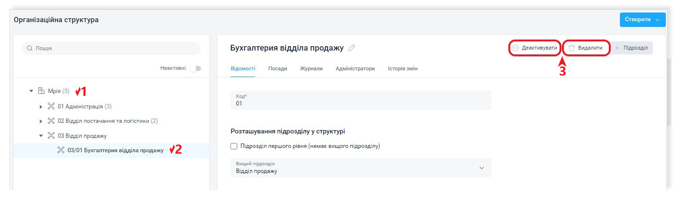Screen dimensions: 676x198
Task: Open the Історія змін tab
Action: 403,68
